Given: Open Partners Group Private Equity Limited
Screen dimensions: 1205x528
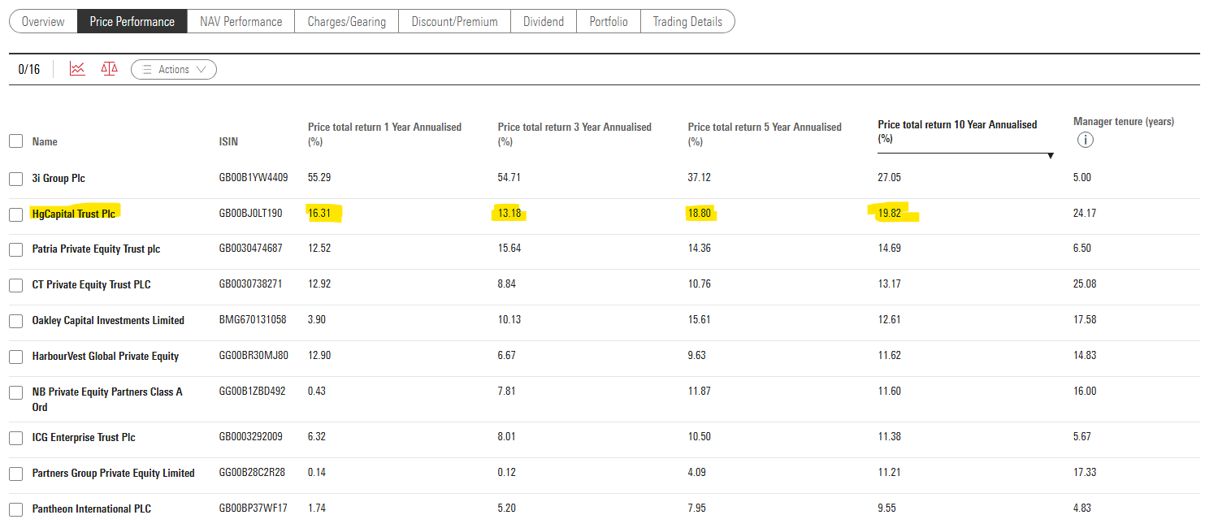Looking at the screenshot, I should [114, 473].
